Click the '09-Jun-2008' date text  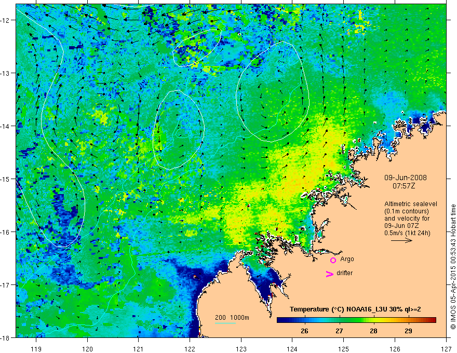[406, 178]
